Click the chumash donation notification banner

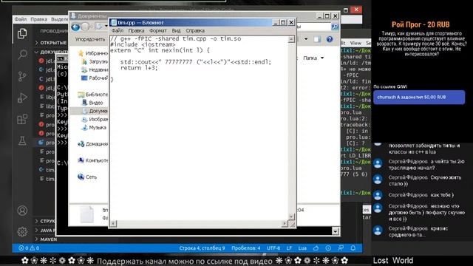(x=419, y=97)
